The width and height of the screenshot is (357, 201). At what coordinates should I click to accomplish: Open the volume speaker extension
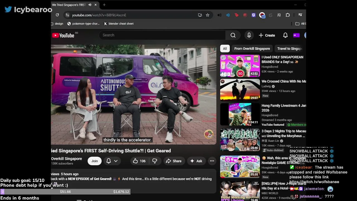[x=219, y=15]
